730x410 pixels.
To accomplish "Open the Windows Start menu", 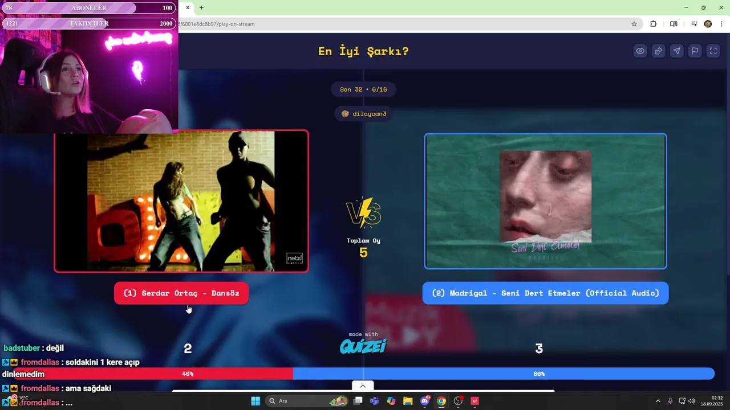I will click(255, 401).
